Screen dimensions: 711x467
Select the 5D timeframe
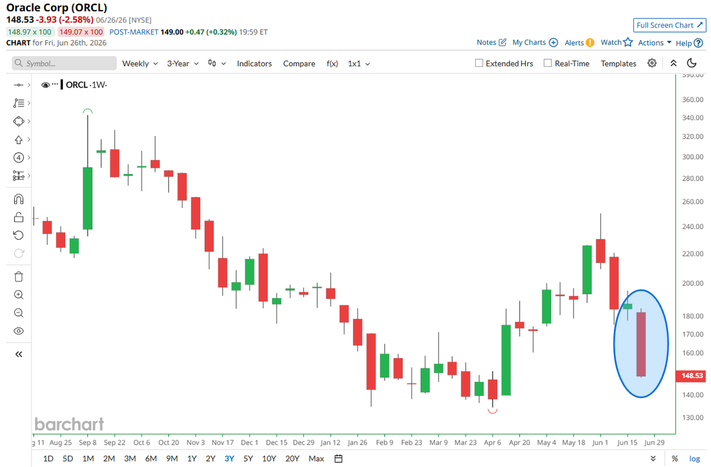point(68,458)
